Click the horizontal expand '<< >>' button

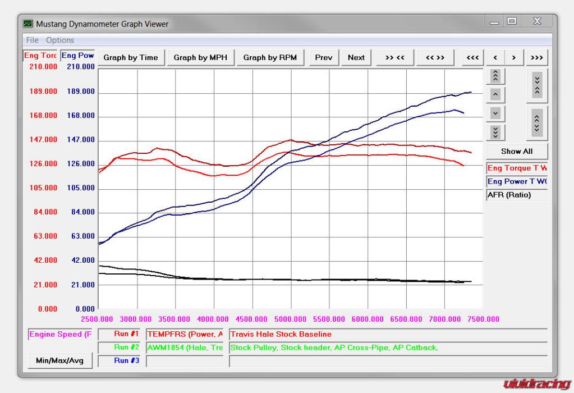point(435,57)
